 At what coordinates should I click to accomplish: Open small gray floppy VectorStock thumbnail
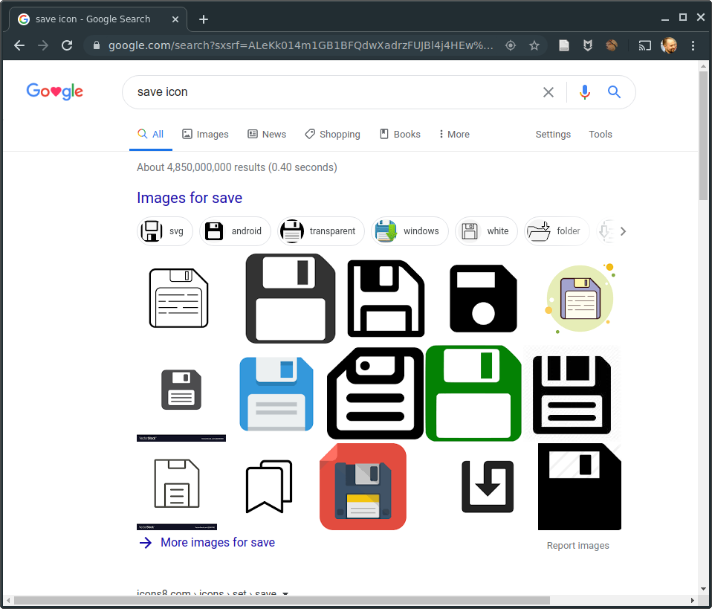(x=181, y=393)
